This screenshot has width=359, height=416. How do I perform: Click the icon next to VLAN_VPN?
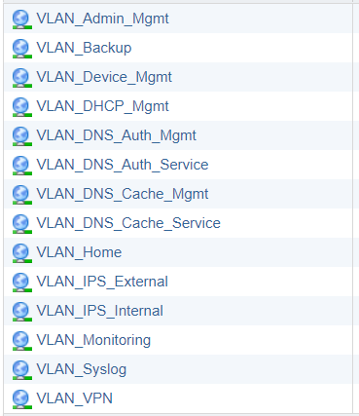[x=21, y=399]
